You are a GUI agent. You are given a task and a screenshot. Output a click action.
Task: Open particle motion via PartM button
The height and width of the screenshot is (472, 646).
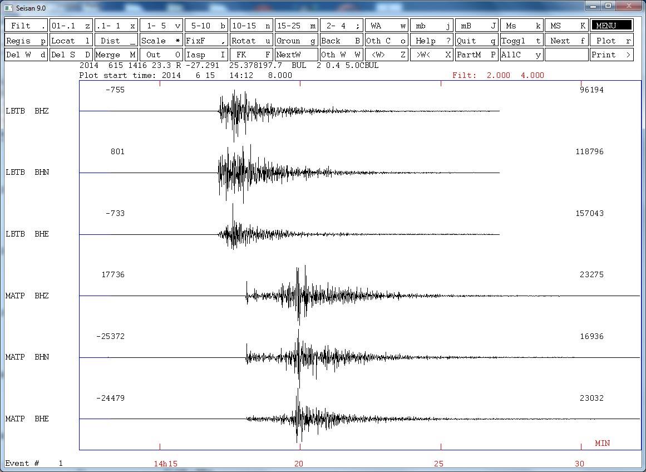pos(476,54)
